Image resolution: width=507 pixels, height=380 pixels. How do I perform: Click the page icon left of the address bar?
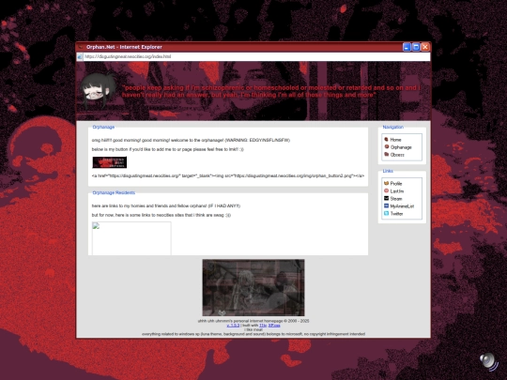(x=80, y=56)
